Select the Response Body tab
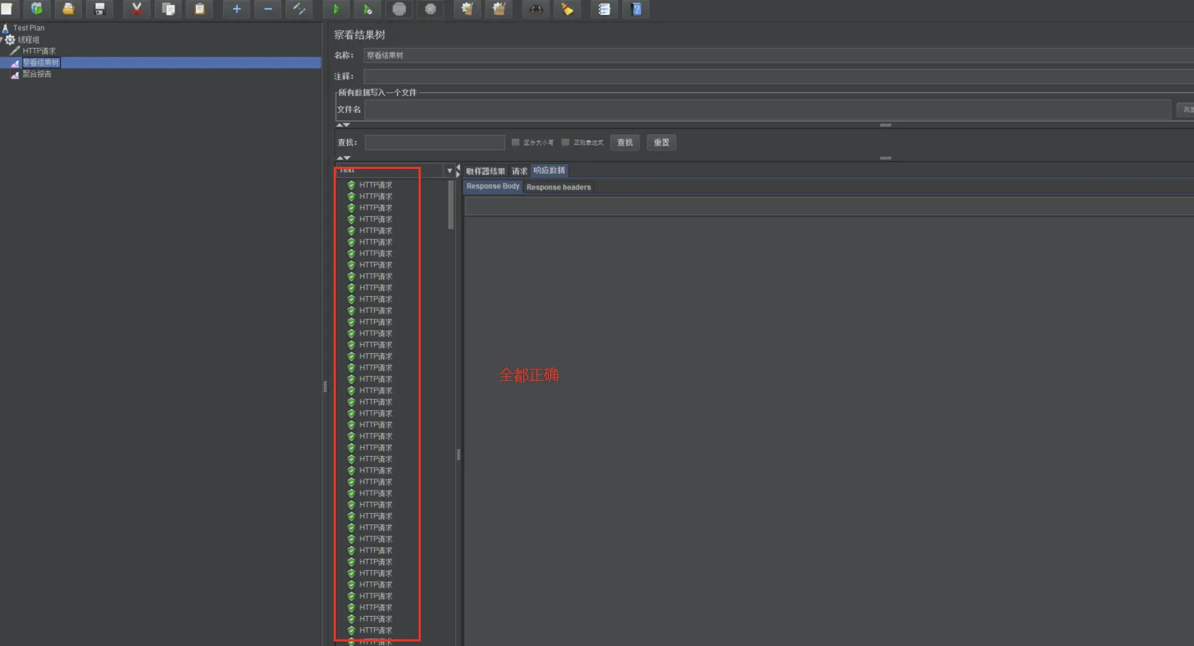Viewport: 1194px width, 646px height. (493, 186)
